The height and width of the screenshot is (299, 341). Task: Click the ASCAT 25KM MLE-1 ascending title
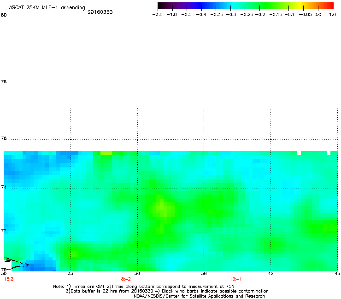[47, 8]
